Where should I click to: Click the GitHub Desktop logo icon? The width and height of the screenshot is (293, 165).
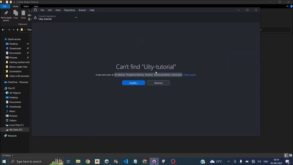35,10
